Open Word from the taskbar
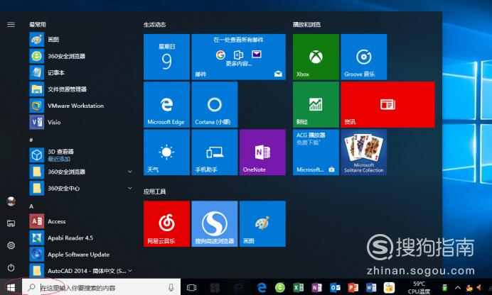This screenshot has height=295, width=492. click(x=371, y=287)
